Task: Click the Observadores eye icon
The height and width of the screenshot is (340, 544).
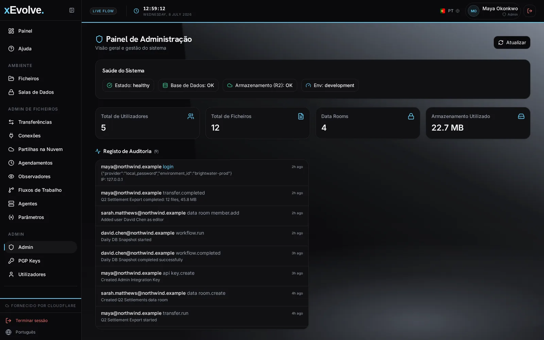Action: click(x=11, y=176)
